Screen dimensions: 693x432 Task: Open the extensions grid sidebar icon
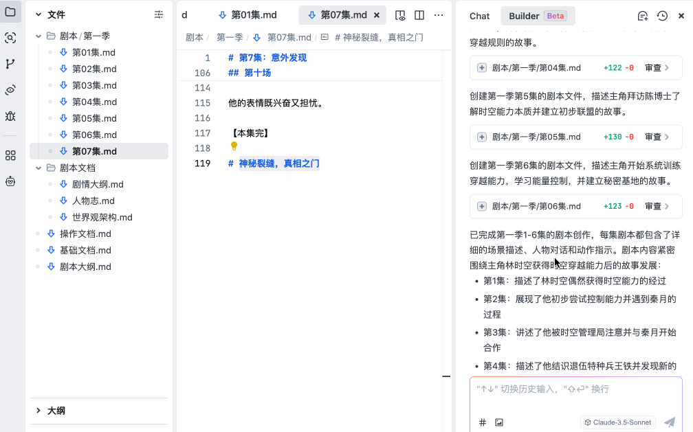(10, 155)
